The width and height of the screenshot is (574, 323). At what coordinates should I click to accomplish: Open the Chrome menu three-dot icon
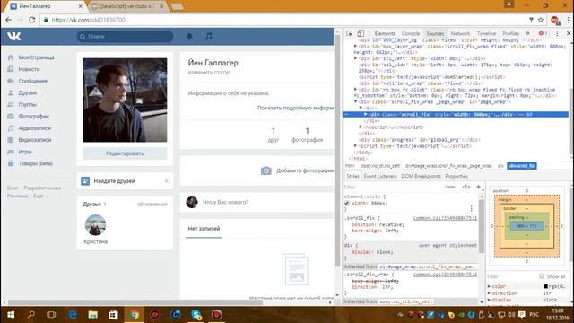(569, 20)
